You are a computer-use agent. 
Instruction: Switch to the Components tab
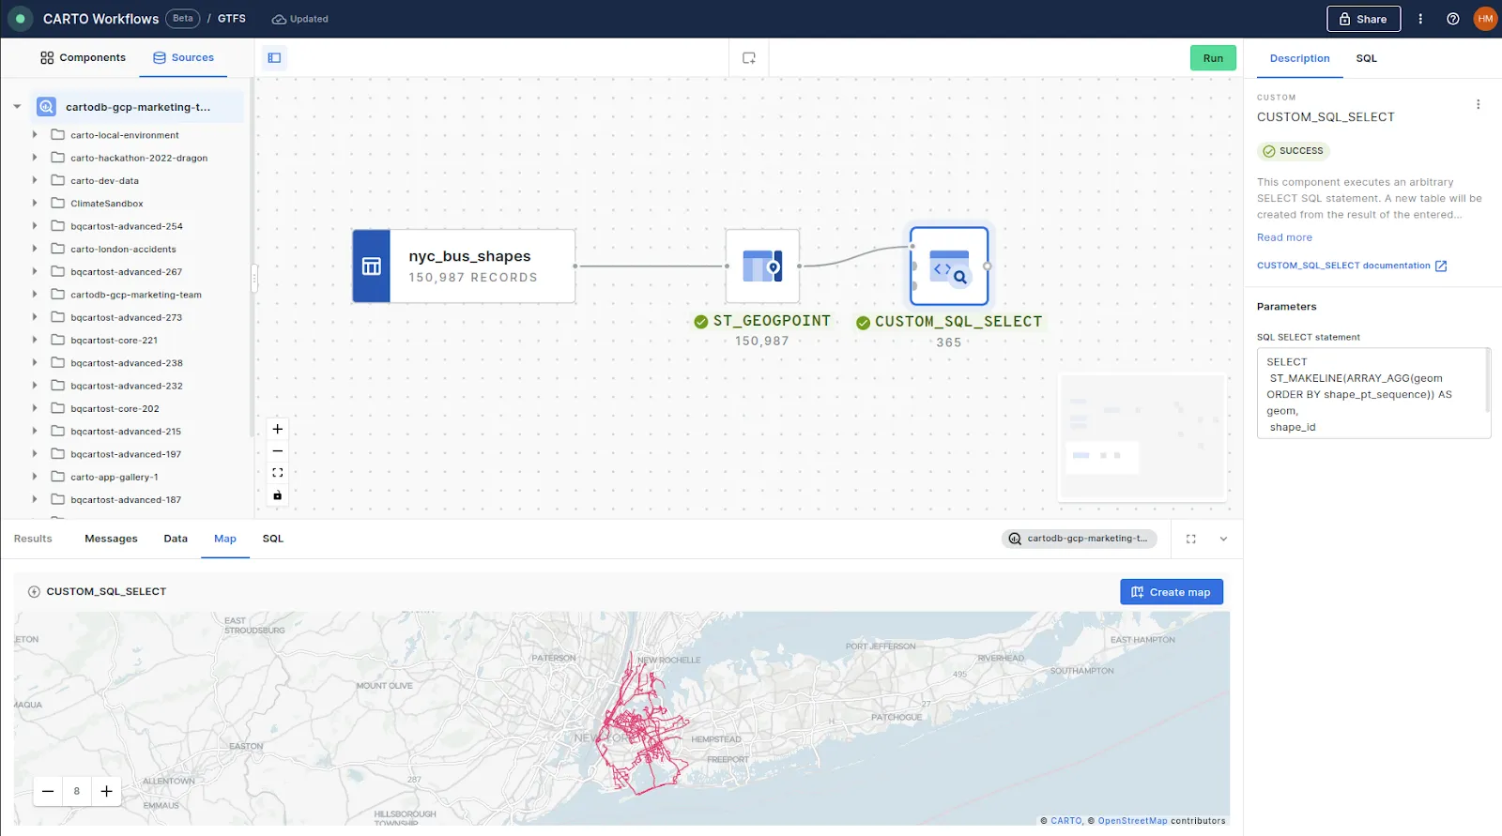click(83, 58)
